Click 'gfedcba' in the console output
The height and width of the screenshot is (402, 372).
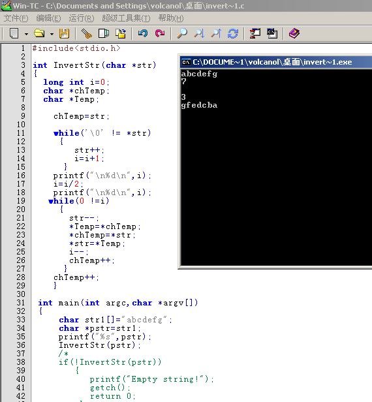199,105
